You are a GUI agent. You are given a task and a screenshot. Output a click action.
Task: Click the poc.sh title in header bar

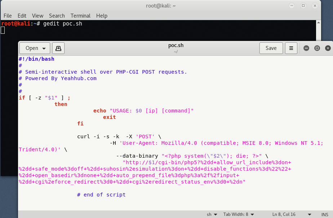176,46
